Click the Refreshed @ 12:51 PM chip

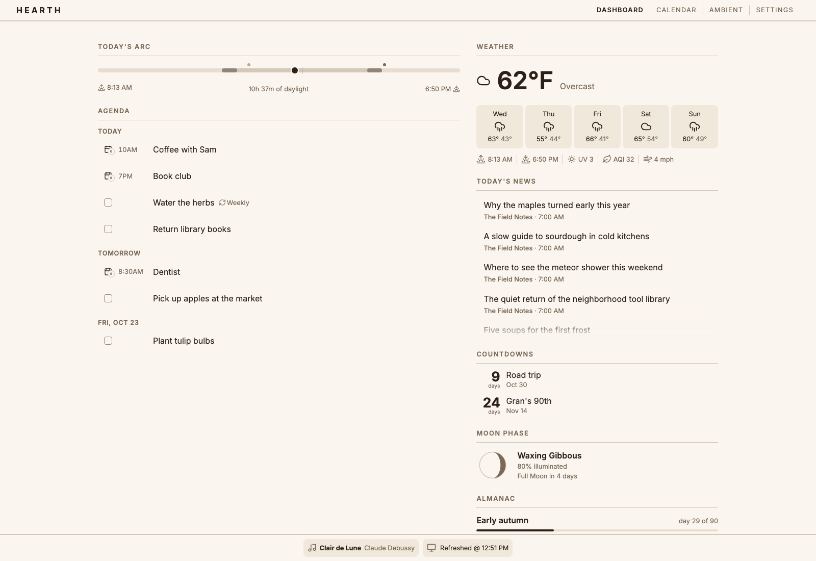click(468, 548)
